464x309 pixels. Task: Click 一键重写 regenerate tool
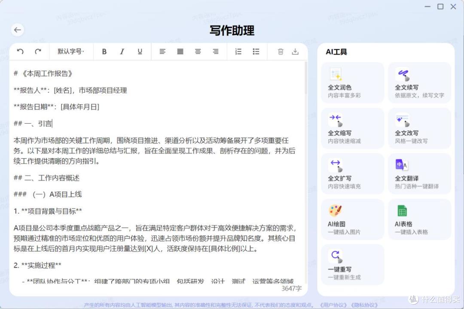point(352,265)
